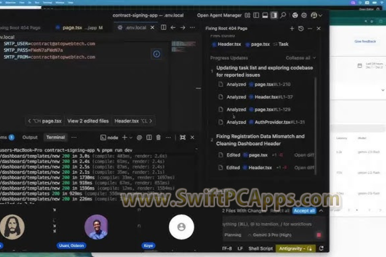The image size is (386, 257).
Task: Open editor more actions ellipsis
Action: click(x=192, y=27)
